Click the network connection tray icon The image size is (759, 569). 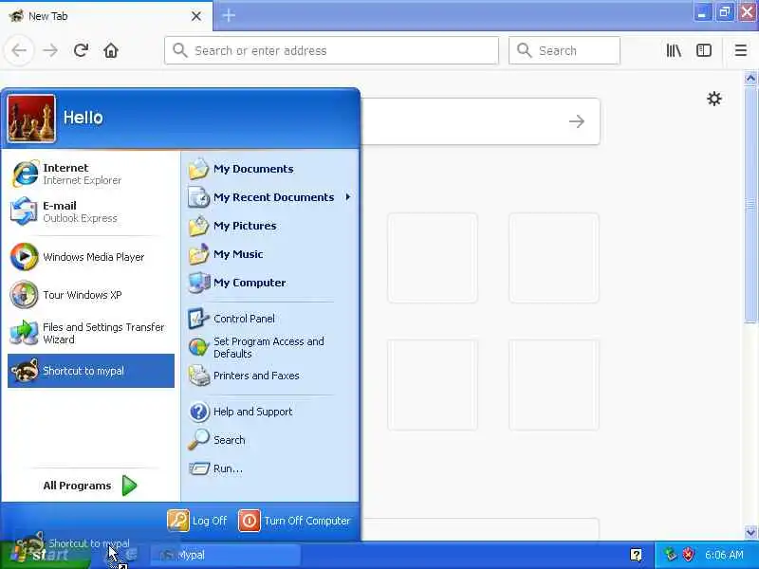(x=671, y=555)
